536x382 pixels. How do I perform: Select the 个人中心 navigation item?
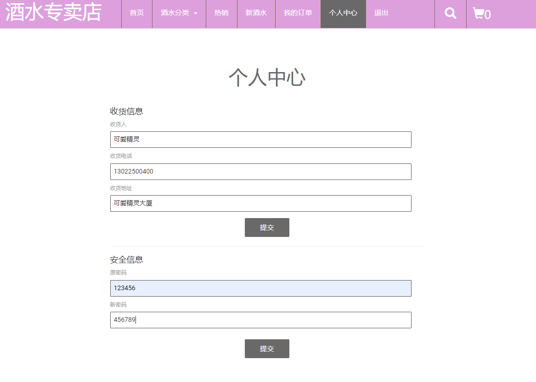pos(343,13)
